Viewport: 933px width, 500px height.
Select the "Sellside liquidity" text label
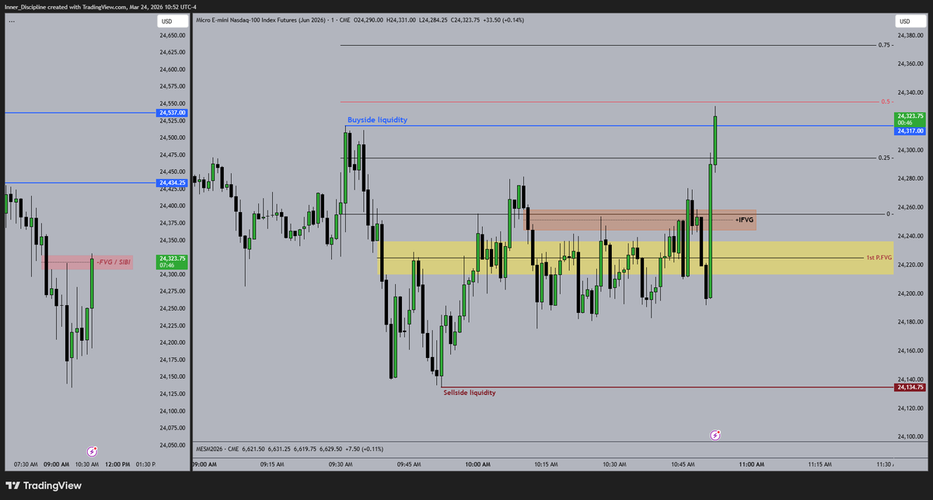click(x=469, y=392)
